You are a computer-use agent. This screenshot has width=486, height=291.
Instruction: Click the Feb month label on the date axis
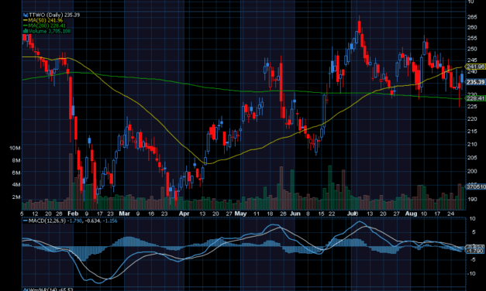[73, 214]
